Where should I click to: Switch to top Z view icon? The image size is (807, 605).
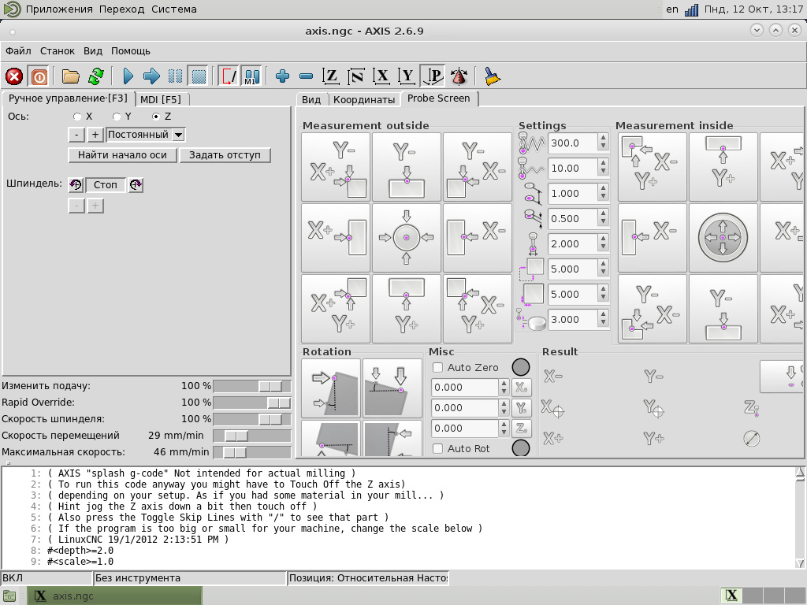tap(332, 76)
